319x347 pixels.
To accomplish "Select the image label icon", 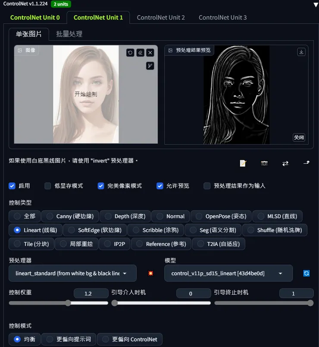I will click(x=20, y=50).
